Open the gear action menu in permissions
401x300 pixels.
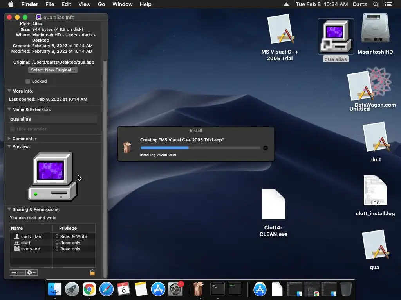click(x=31, y=272)
